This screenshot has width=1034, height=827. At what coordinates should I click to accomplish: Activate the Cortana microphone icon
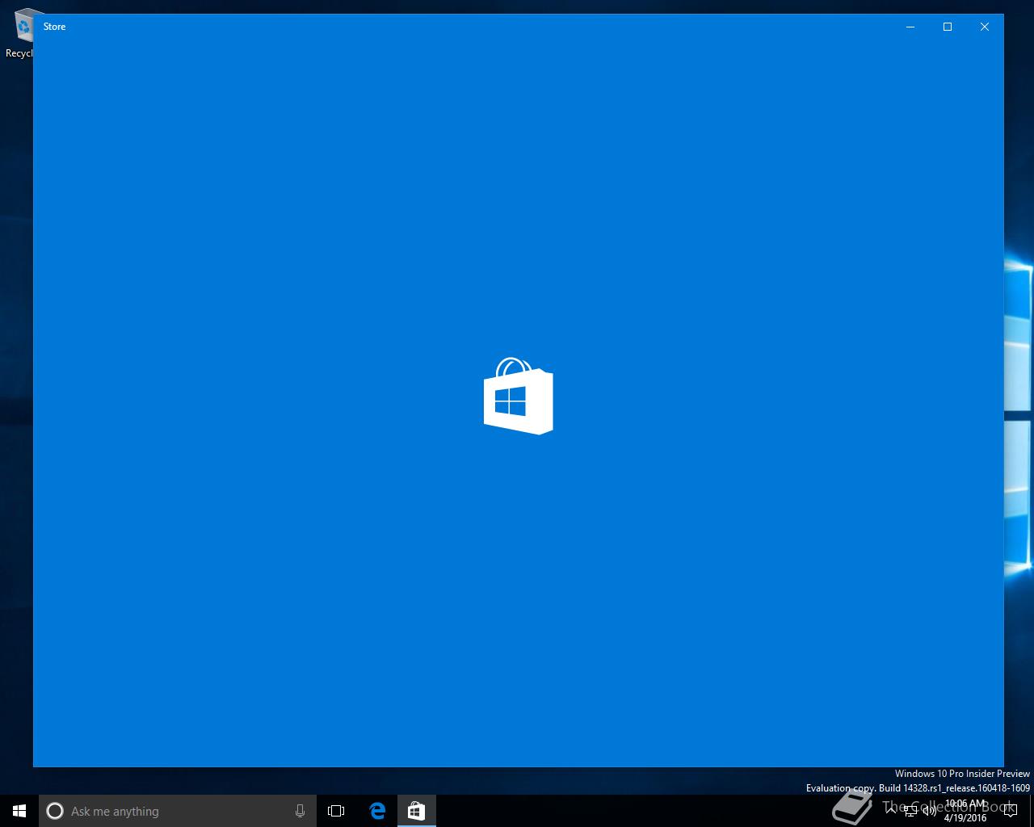point(300,811)
